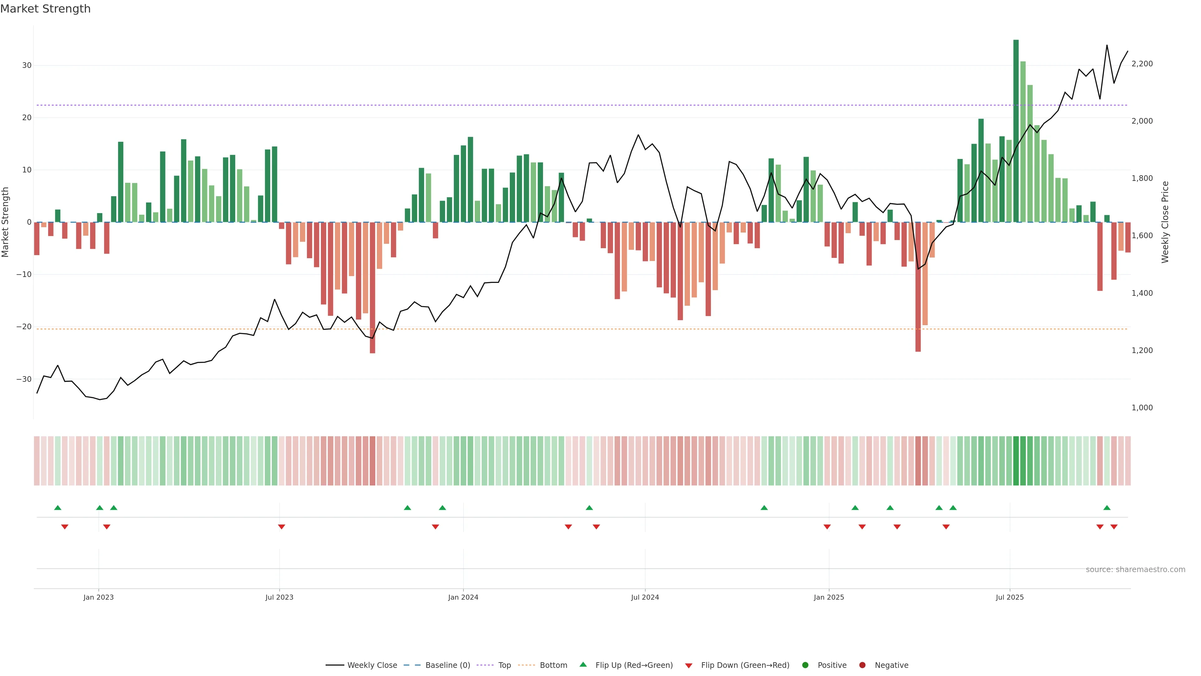
Task: Click the tallest dark green strength bar
Action: [x=1016, y=131]
